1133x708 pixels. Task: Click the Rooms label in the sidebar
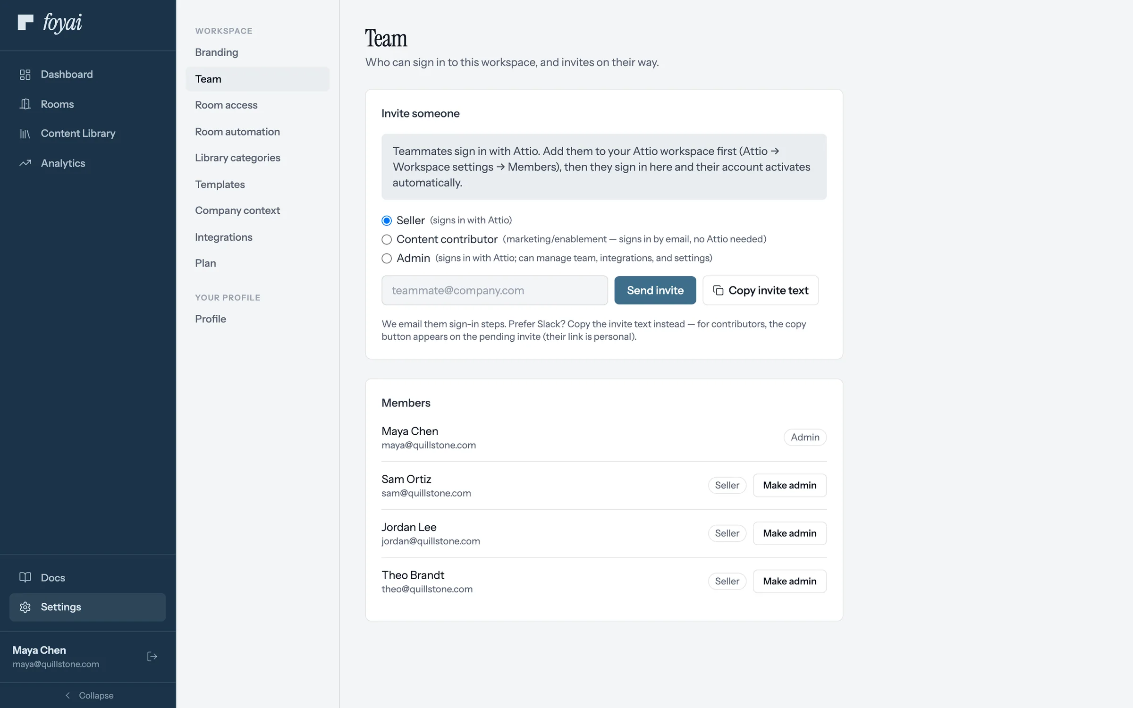coord(57,104)
